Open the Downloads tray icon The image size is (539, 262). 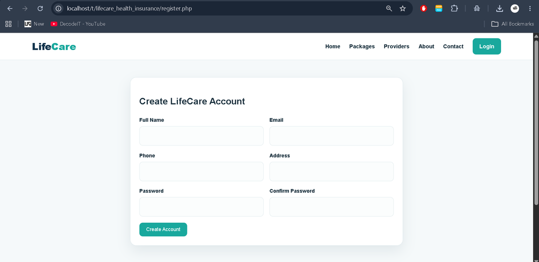click(500, 8)
